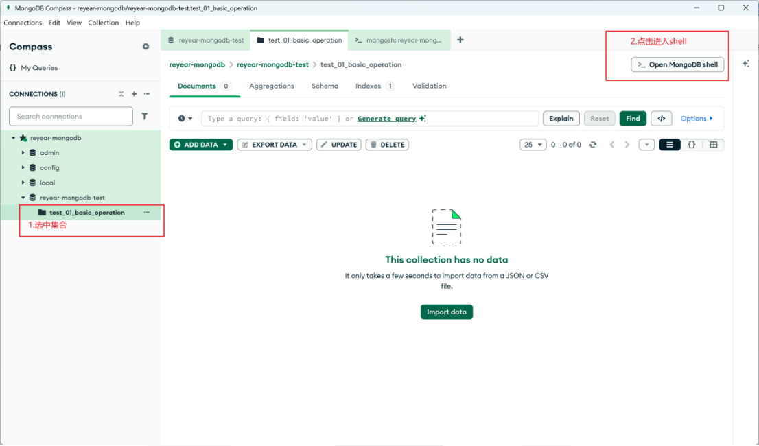Expand the admin database node

click(23, 153)
